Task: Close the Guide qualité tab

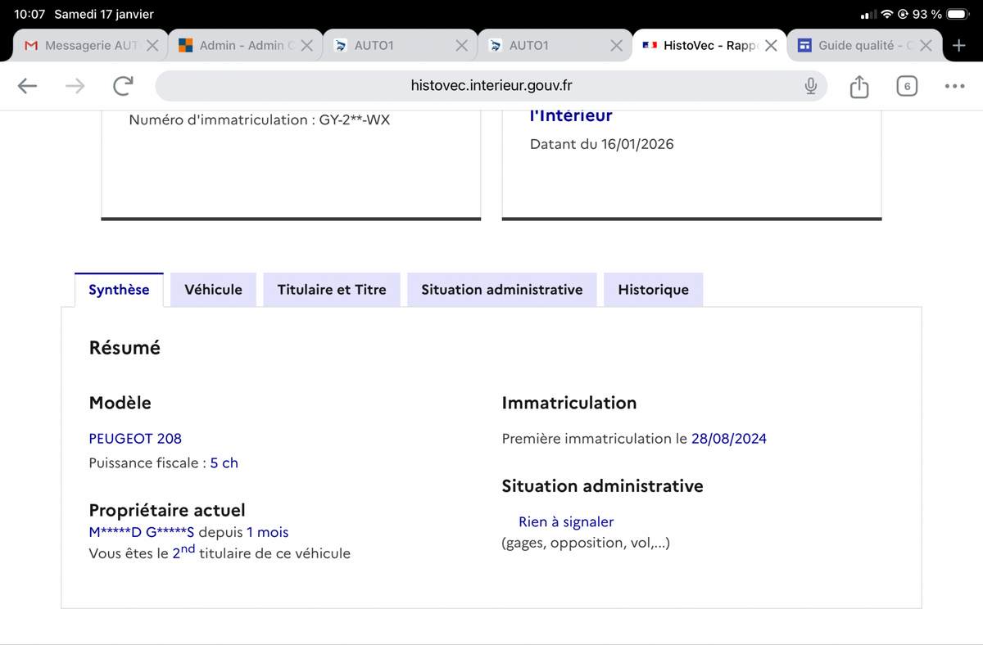Action: coord(926,46)
